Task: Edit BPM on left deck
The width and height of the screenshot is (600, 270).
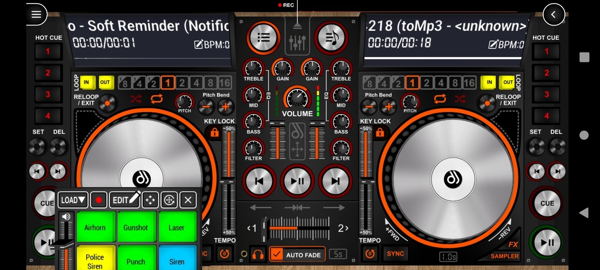Action: (211, 45)
